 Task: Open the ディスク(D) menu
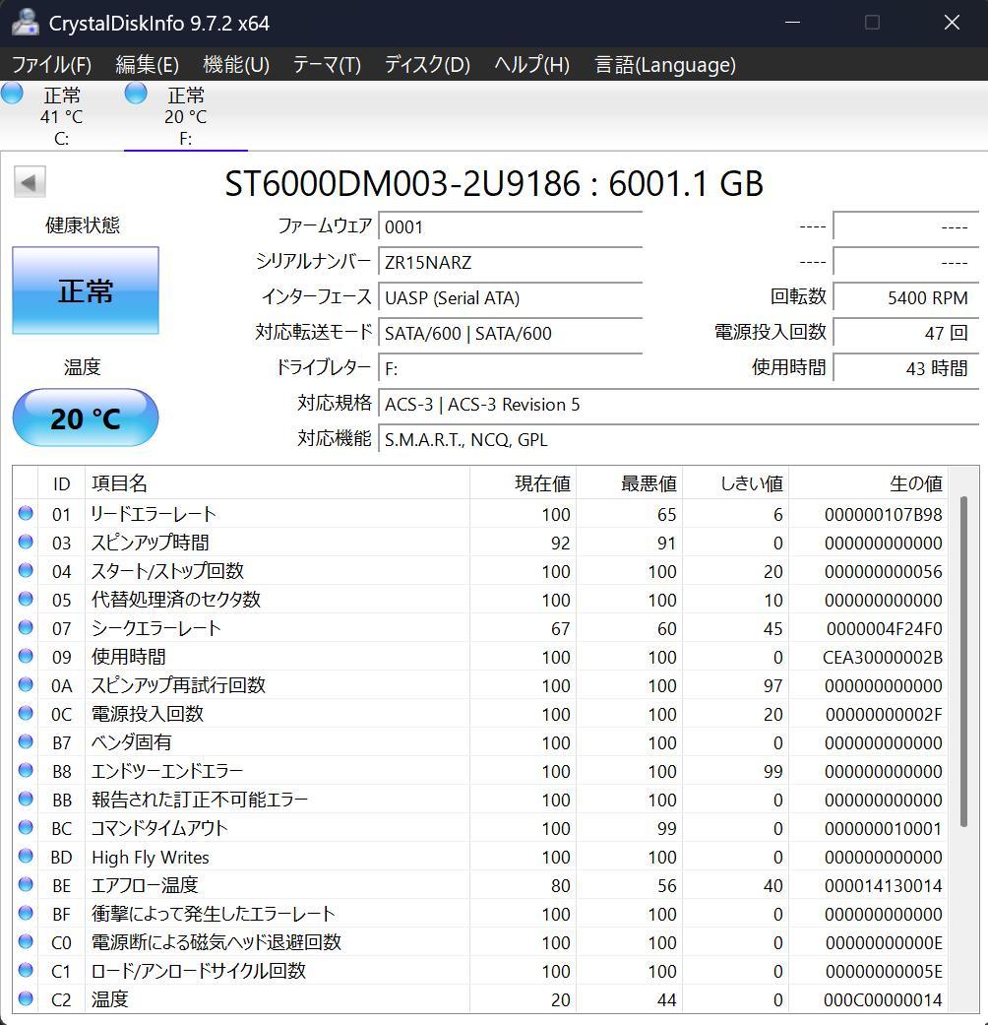tap(426, 65)
